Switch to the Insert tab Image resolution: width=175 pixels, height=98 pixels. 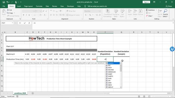tap(19, 6)
